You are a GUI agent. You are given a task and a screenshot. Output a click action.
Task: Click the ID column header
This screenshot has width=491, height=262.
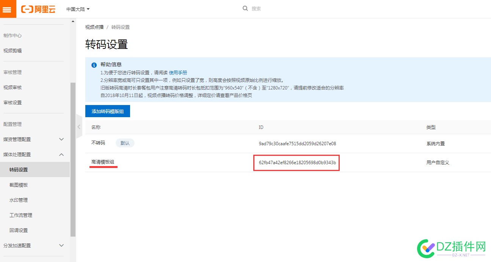pyautogui.click(x=261, y=127)
